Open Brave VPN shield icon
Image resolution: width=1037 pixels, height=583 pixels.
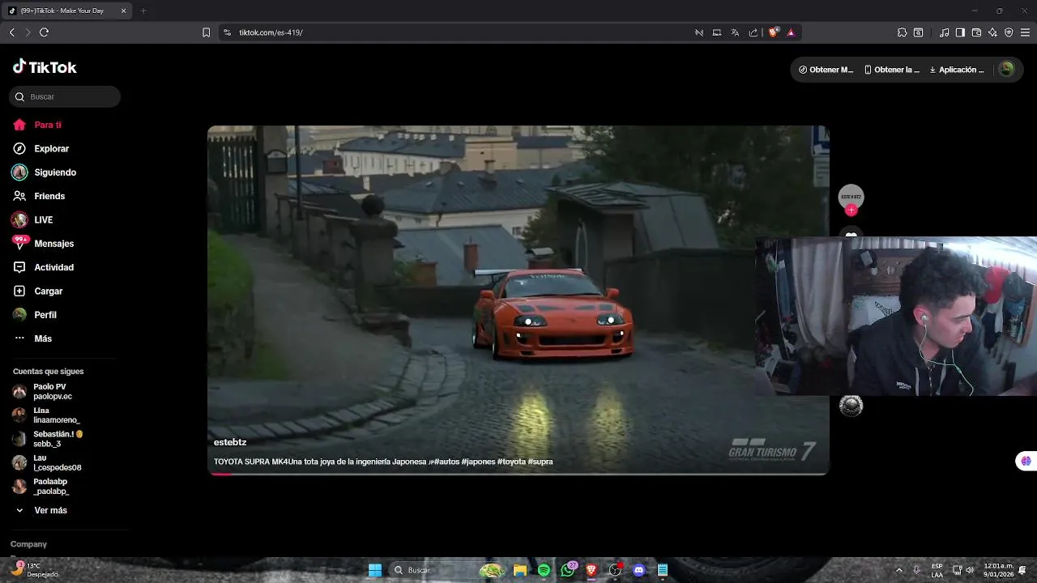1009,32
